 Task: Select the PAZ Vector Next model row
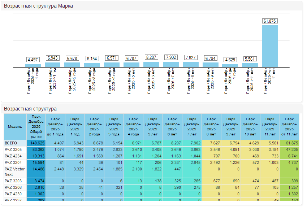pos(15,172)
